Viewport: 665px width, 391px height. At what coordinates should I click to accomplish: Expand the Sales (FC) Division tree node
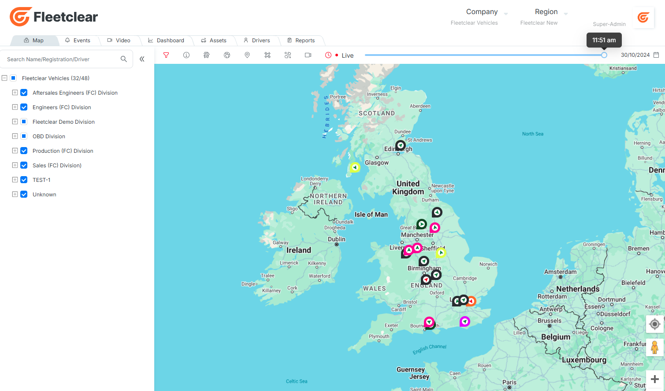15,165
